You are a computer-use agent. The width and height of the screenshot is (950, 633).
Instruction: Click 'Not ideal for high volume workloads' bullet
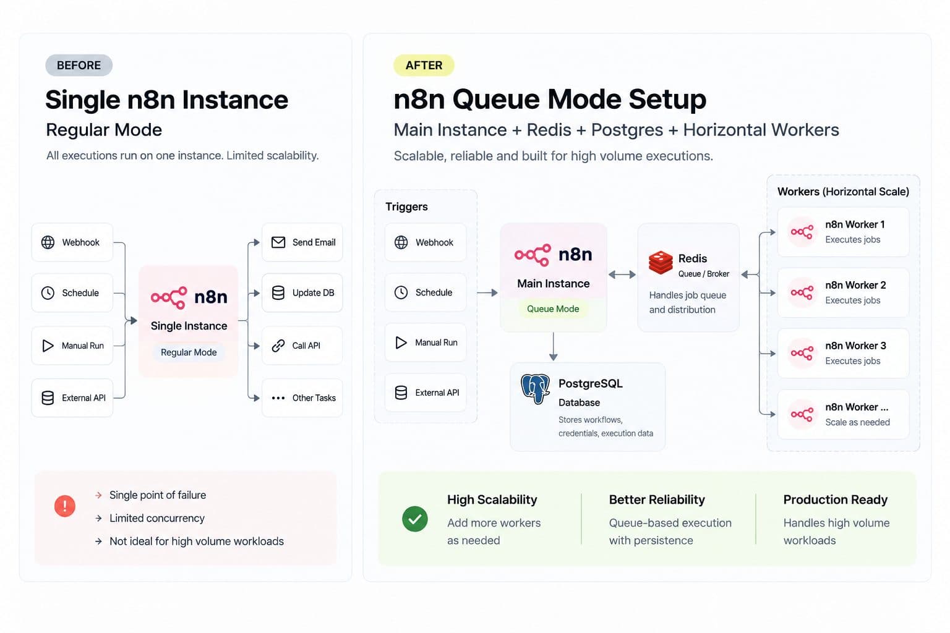(197, 541)
